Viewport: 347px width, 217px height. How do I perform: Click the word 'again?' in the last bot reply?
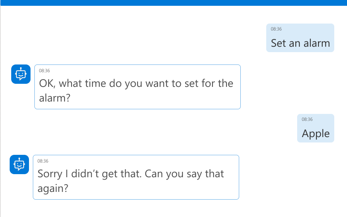pos(53,188)
